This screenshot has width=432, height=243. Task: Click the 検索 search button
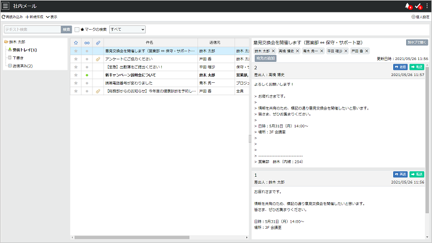[x=67, y=29]
